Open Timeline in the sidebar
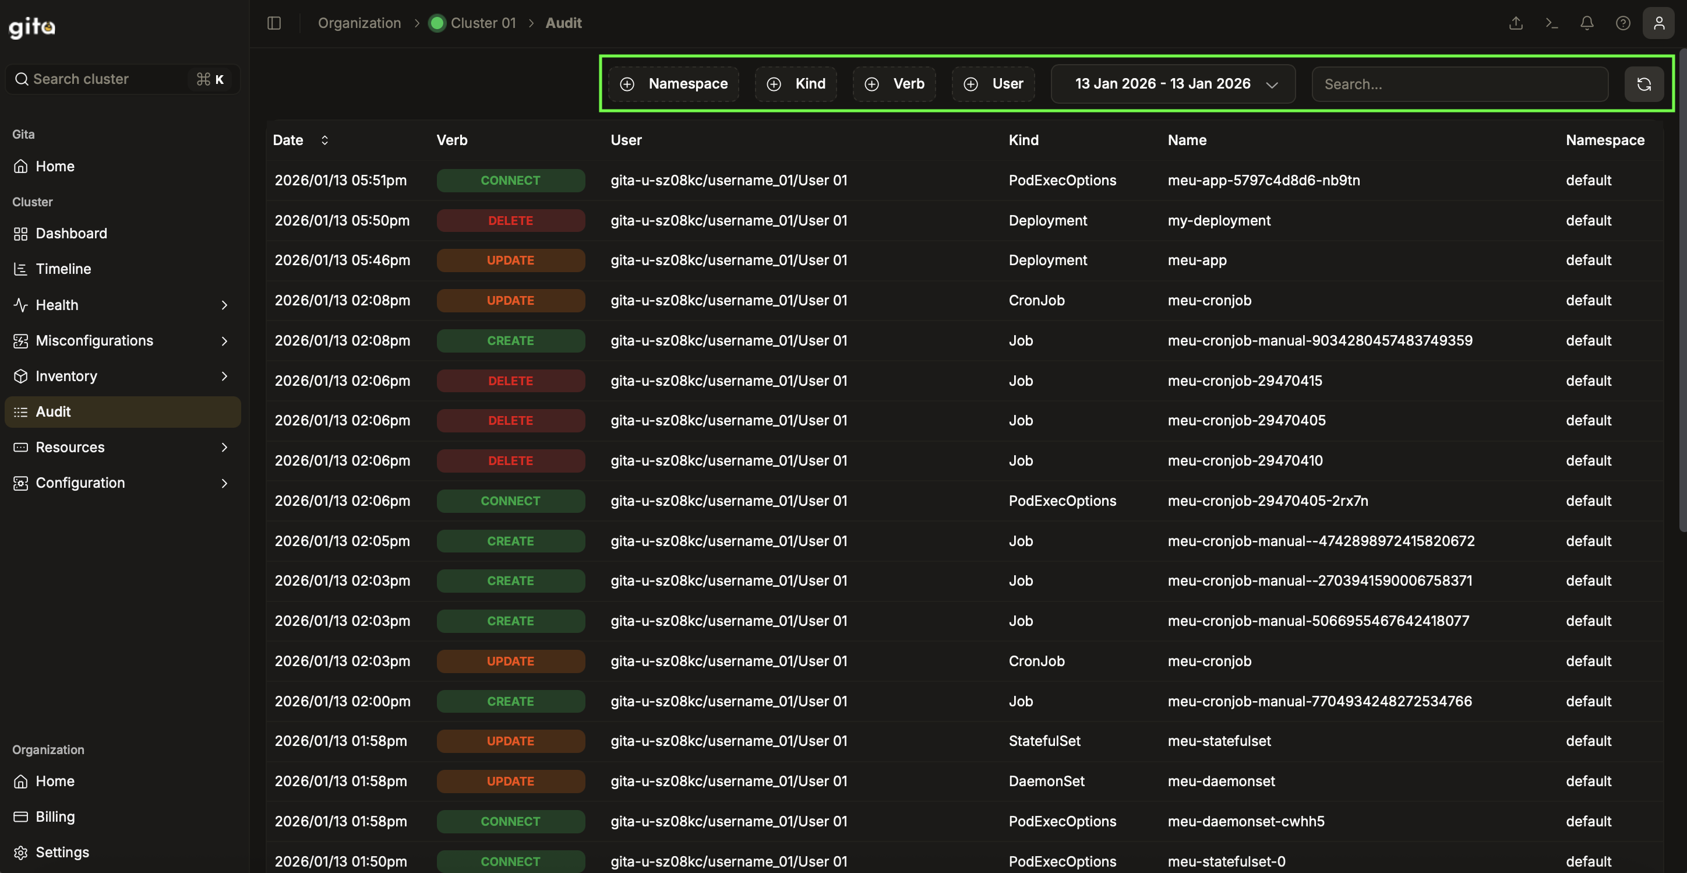Screen dimensions: 1687x873 click(63, 269)
